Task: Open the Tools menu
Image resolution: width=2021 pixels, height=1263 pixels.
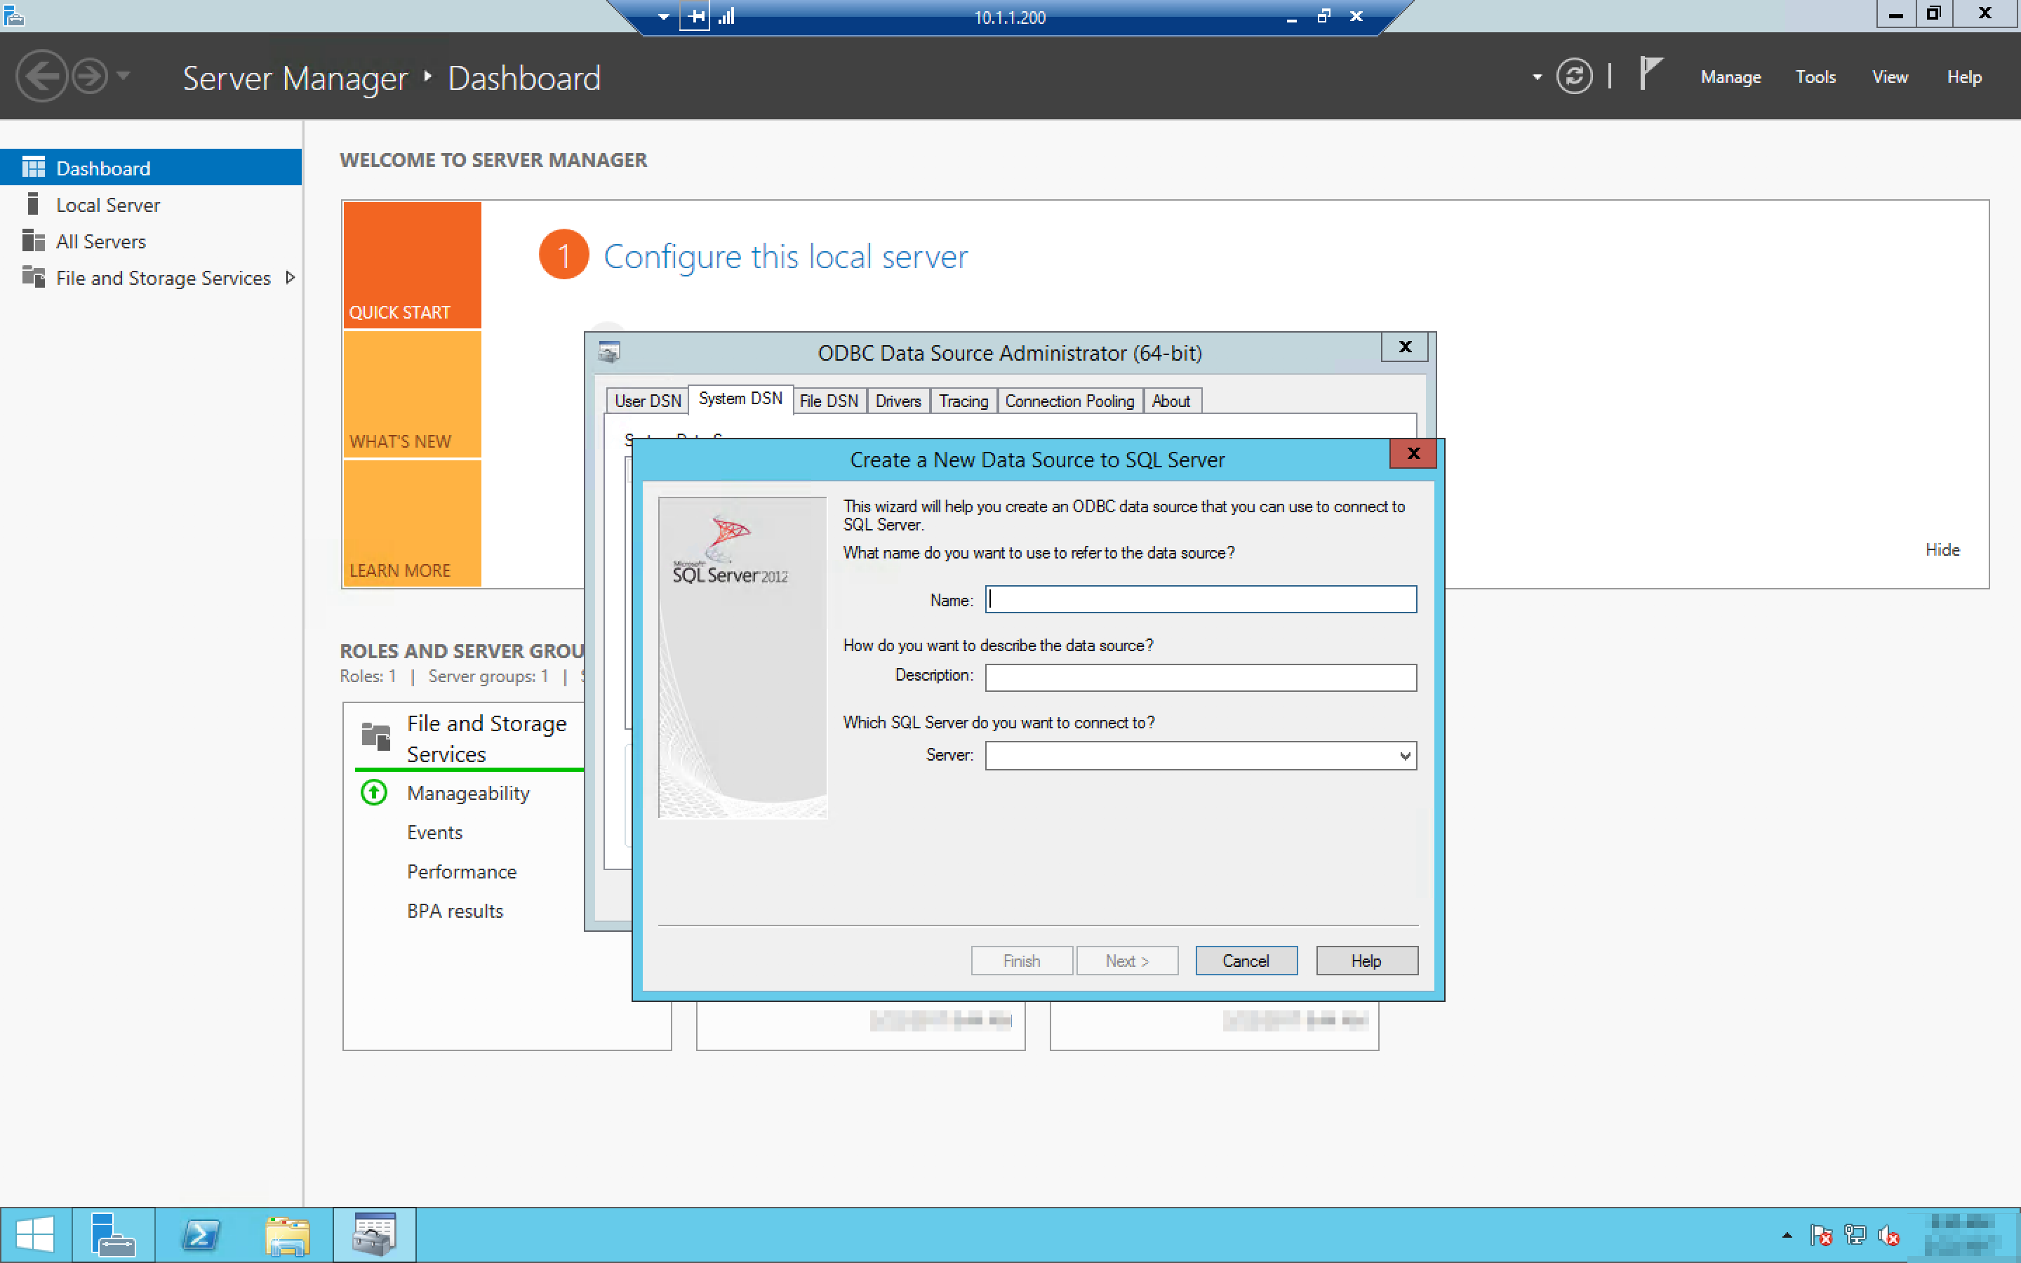Action: coord(1815,77)
